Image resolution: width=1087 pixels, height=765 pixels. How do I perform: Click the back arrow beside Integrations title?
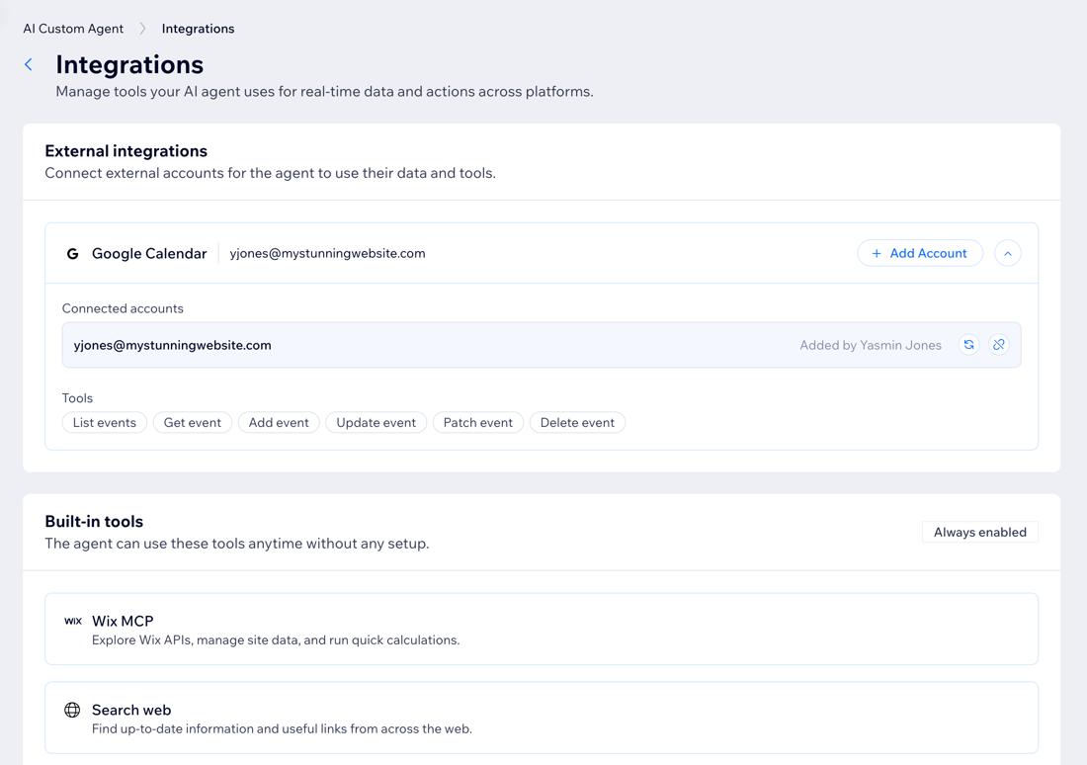tap(28, 63)
